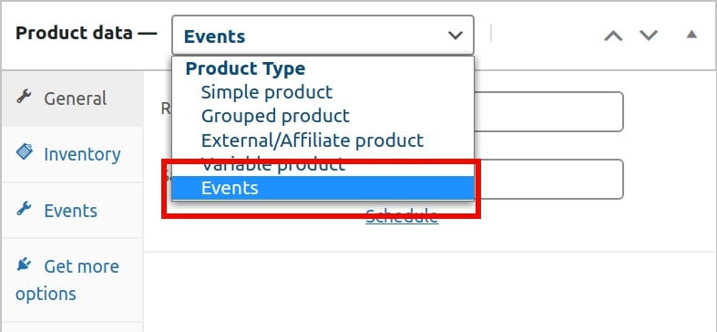Image resolution: width=717 pixels, height=332 pixels.
Task: Focus the upper price input field
Action: 548,112
